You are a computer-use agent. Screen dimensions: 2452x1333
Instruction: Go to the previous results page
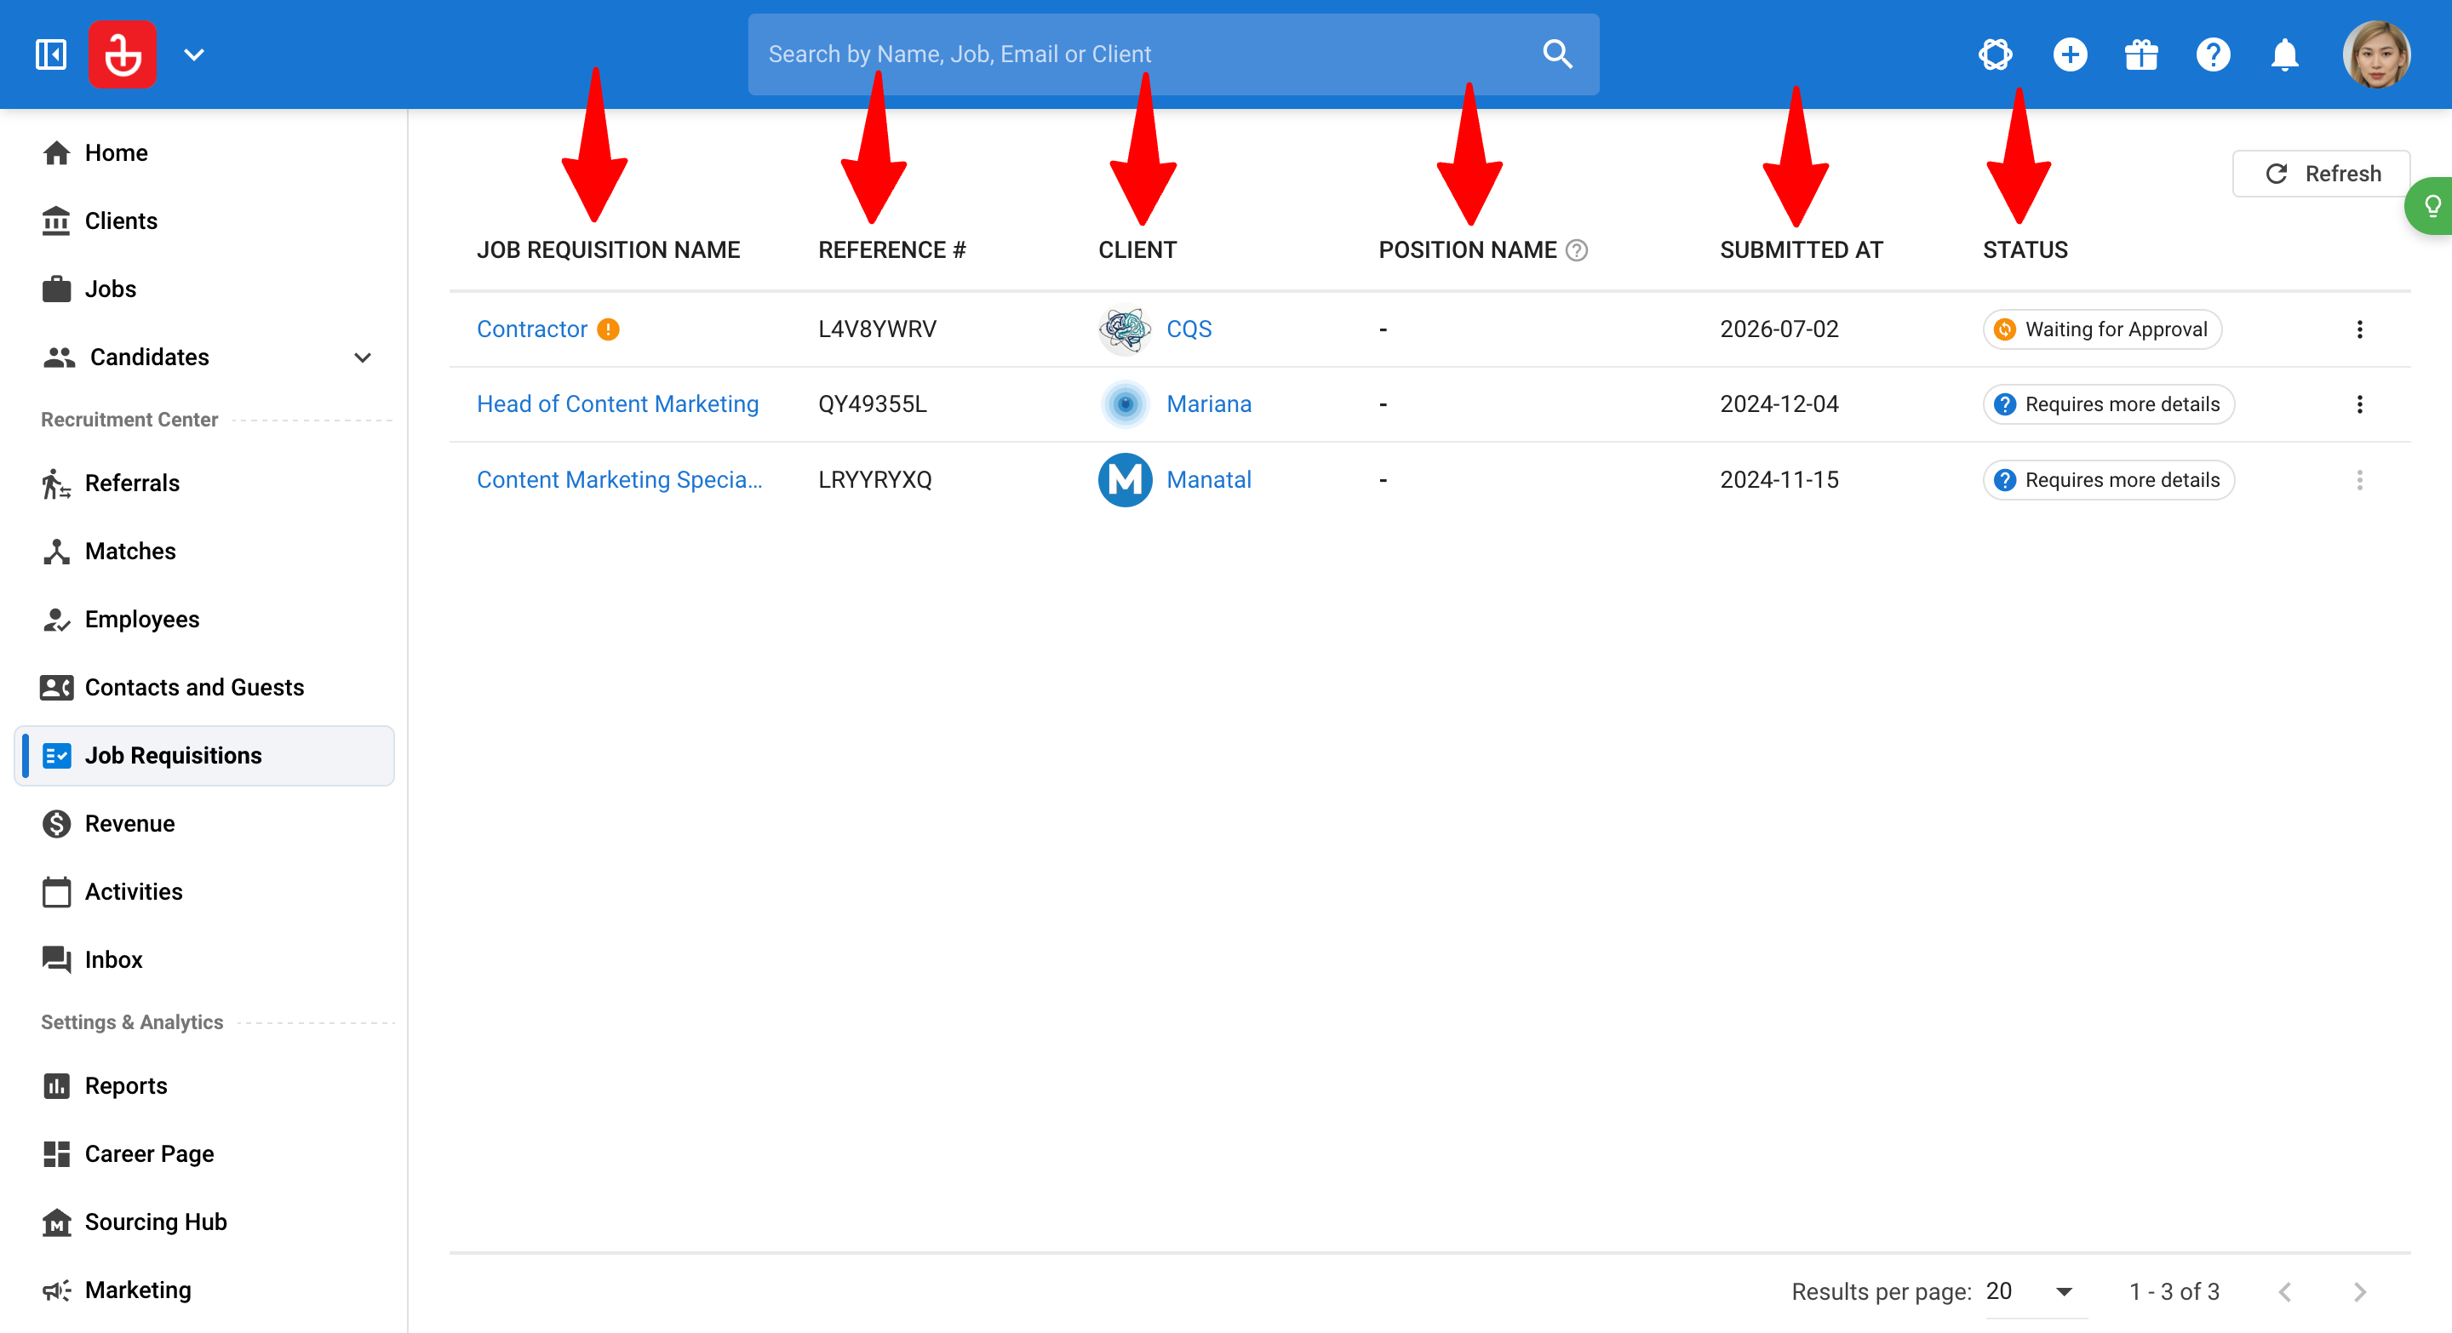click(2284, 1292)
